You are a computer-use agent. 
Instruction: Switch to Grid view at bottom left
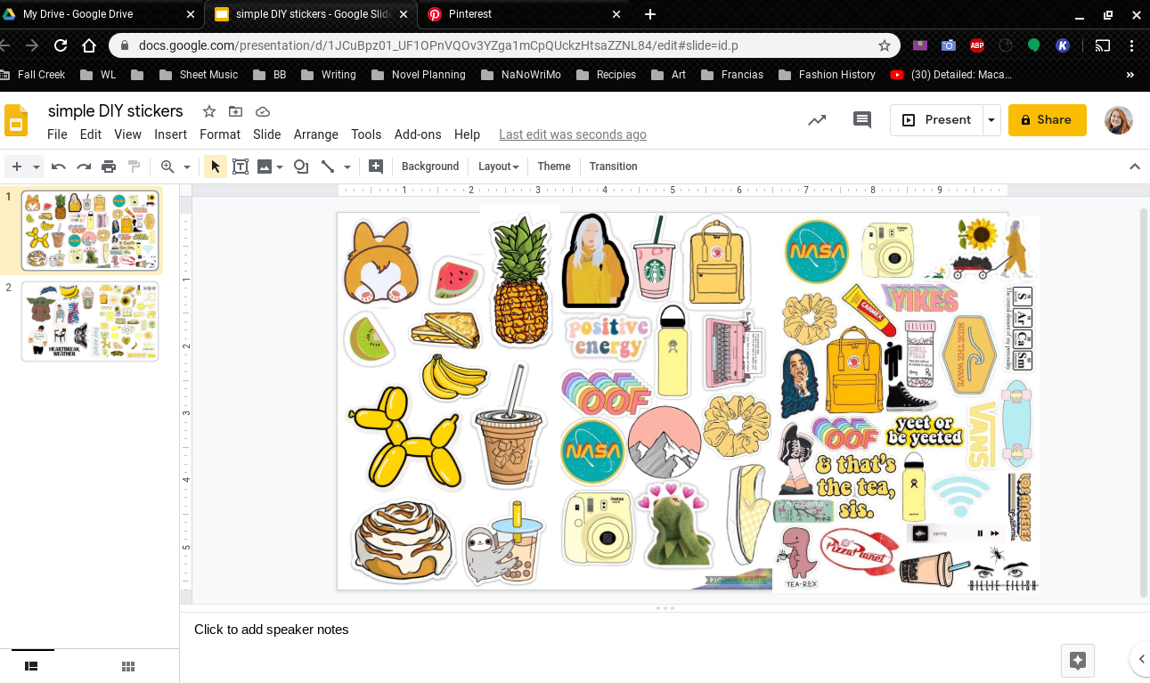click(x=127, y=666)
